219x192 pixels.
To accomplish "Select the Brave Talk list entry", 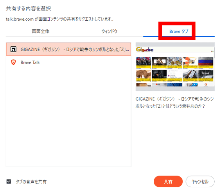I will 68,62.
